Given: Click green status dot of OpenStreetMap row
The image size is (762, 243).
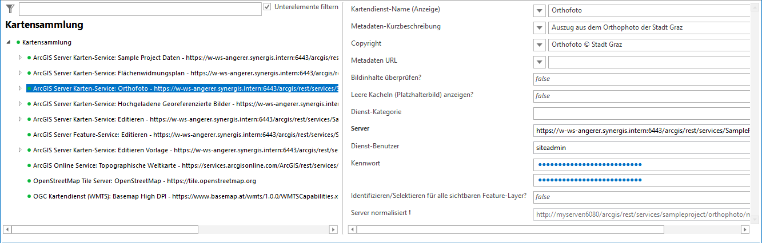Looking at the screenshot, I should click(x=29, y=181).
